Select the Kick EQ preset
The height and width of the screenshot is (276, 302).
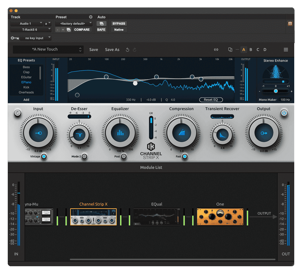26,87
